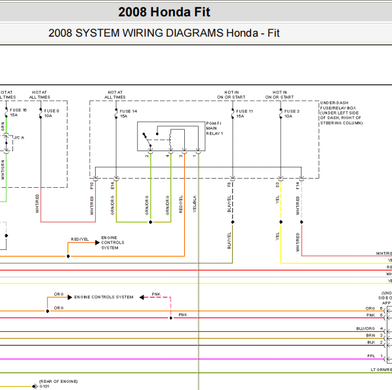The image size is (392, 390).
Task: Click the junction dot on the PNK wire
Action: click(171, 318)
